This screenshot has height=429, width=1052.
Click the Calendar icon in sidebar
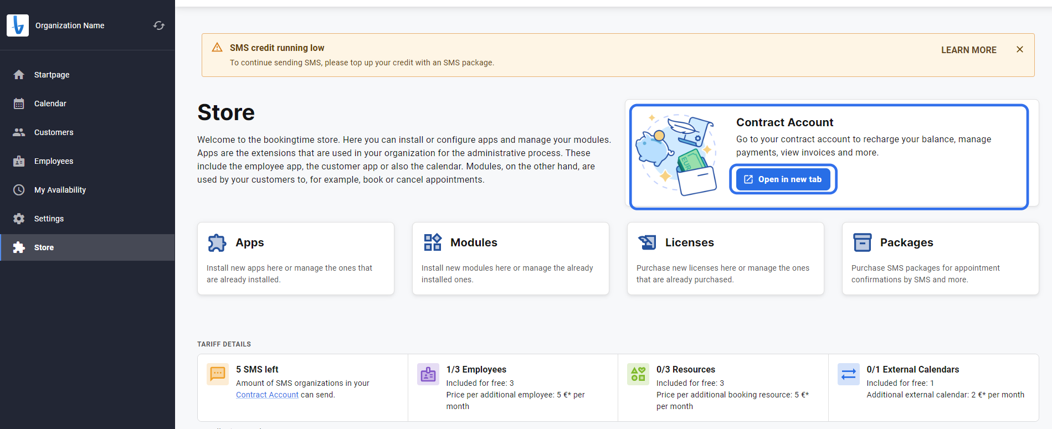[19, 104]
